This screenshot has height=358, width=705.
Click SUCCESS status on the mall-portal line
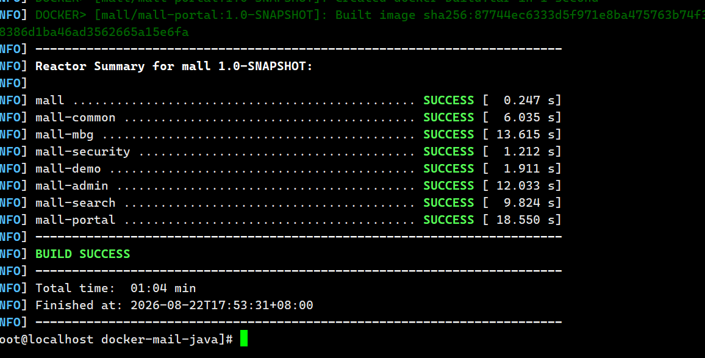click(449, 220)
